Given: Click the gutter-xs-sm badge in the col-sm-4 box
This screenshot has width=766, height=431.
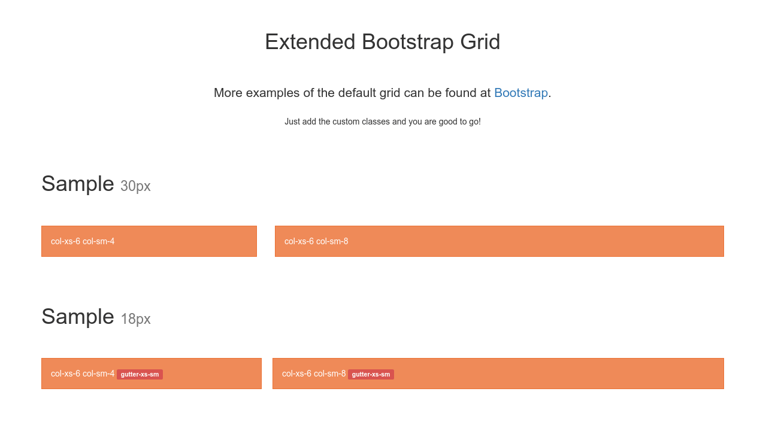Looking at the screenshot, I should pos(140,375).
